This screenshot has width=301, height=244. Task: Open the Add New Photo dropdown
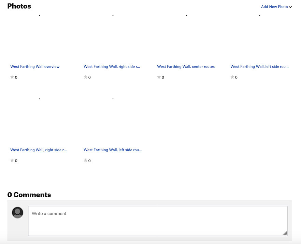[x=276, y=7]
